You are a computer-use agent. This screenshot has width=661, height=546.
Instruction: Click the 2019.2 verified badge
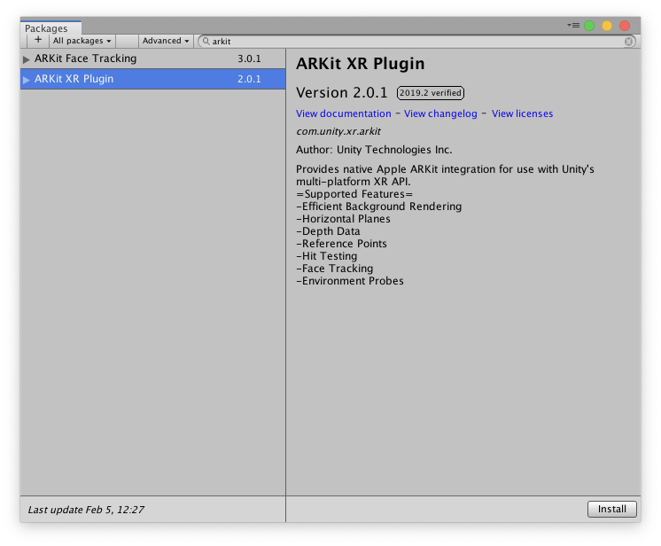coord(431,93)
